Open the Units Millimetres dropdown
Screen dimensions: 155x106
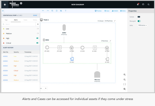[x=142, y=25]
